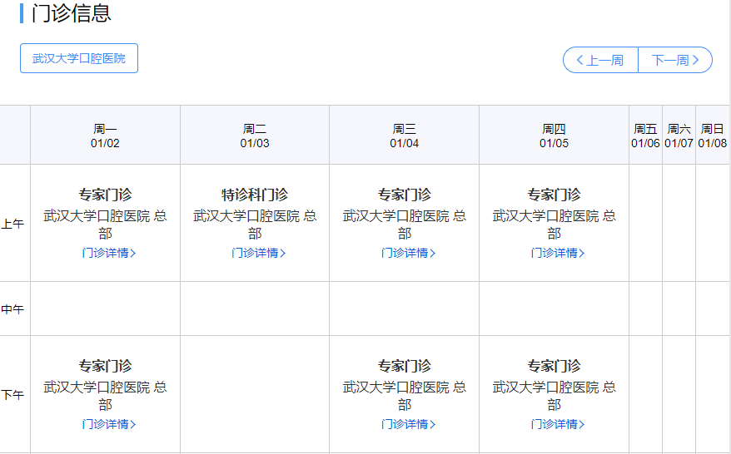Open Thursday afternoon 门诊详情 link
The width and height of the screenshot is (731, 454).
[558, 424]
